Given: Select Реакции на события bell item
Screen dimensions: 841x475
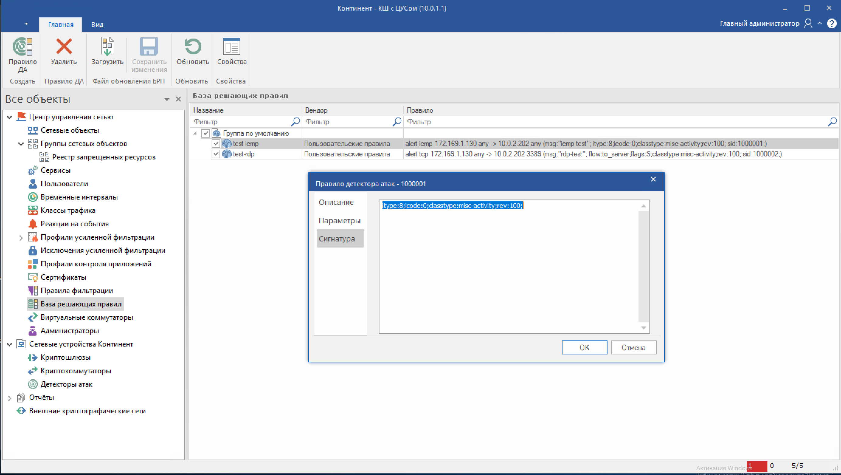Looking at the screenshot, I should click(x=74, y=224).
